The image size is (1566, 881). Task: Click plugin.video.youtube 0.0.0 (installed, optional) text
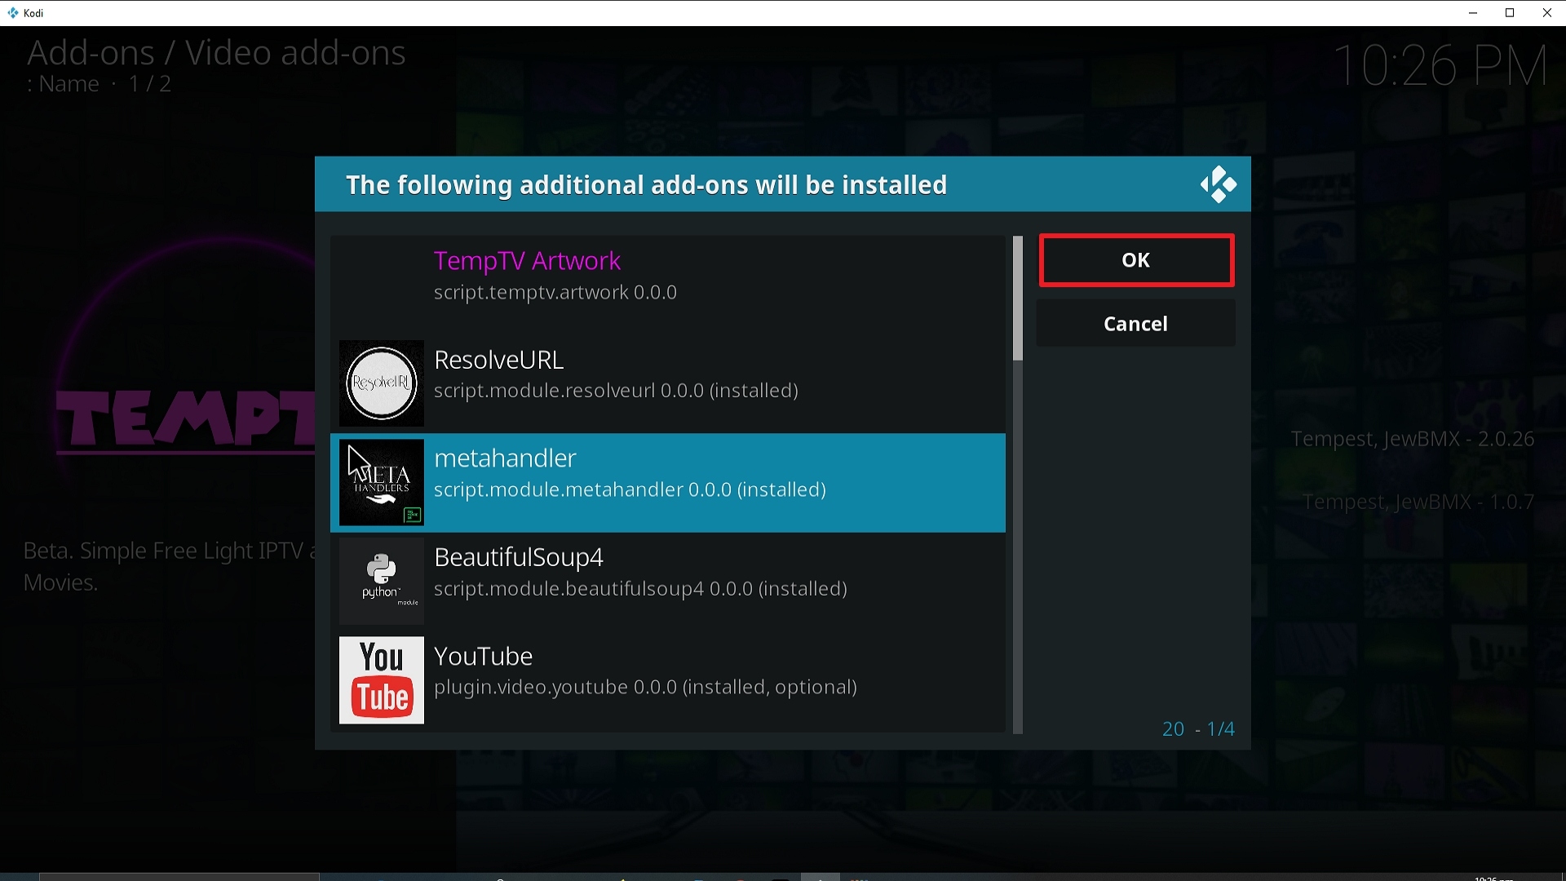tap(645, 688)
